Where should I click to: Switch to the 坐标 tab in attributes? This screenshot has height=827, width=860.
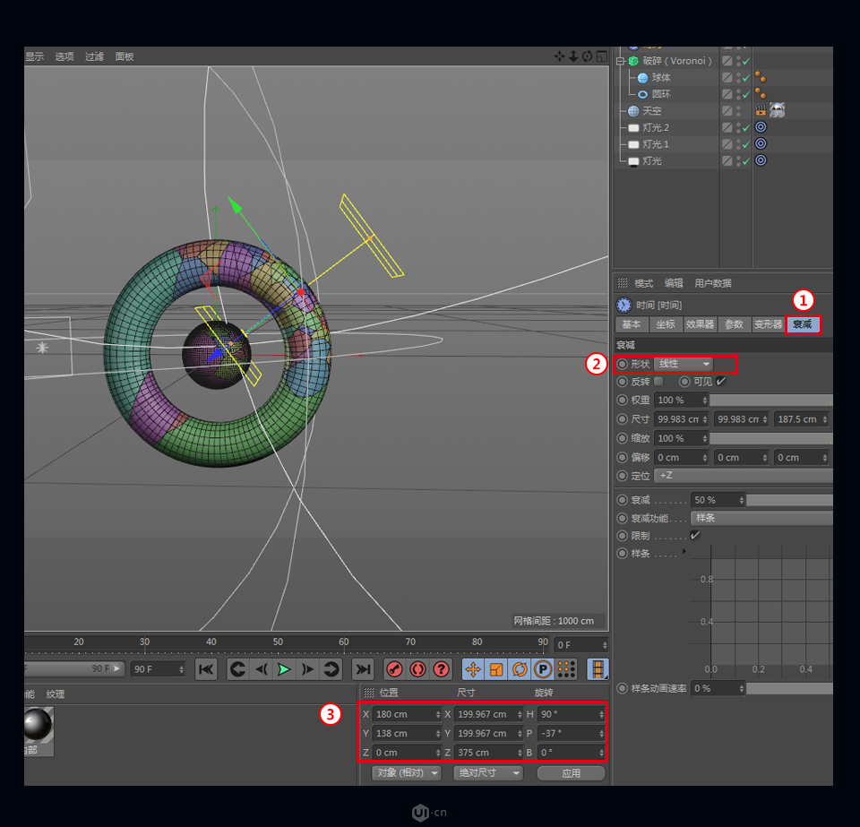pyautogui.click(x=665, y=324)
